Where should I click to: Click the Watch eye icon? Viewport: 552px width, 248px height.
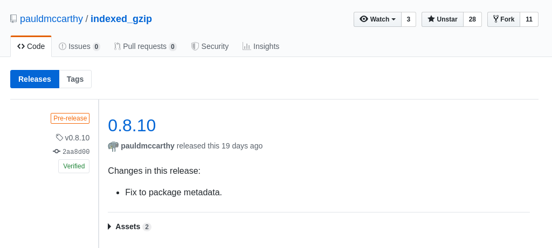364,19
